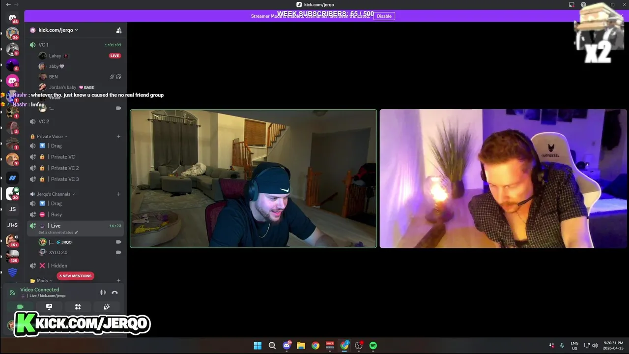Focus left webcam video tile
This screenshot has width=629, height=354.
pyautogui.click(x=253, y=178)
